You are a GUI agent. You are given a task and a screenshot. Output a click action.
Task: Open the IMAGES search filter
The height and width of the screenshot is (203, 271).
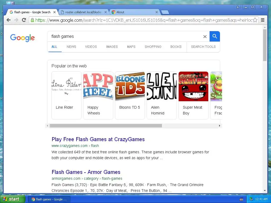pos(112,47)
